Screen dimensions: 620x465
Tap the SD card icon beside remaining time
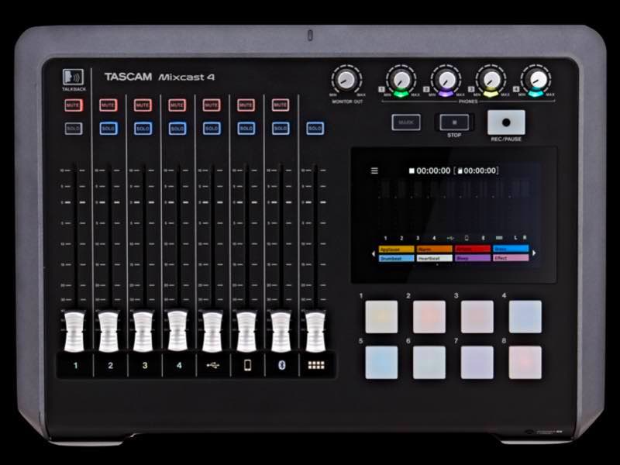tap(460, 170)
